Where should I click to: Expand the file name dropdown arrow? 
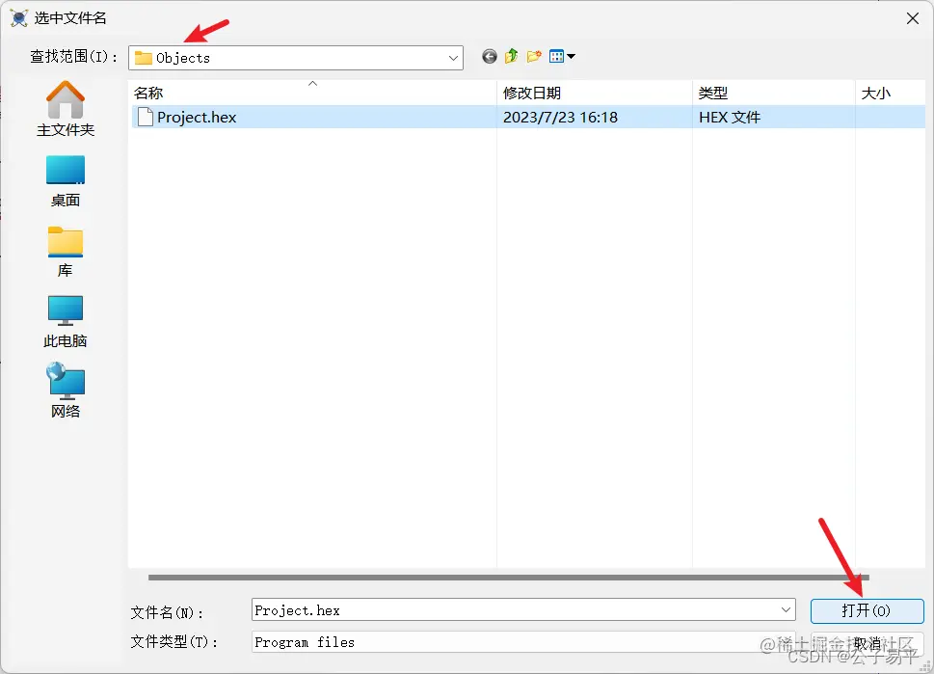pyautogui.click(x=786, y=609)
